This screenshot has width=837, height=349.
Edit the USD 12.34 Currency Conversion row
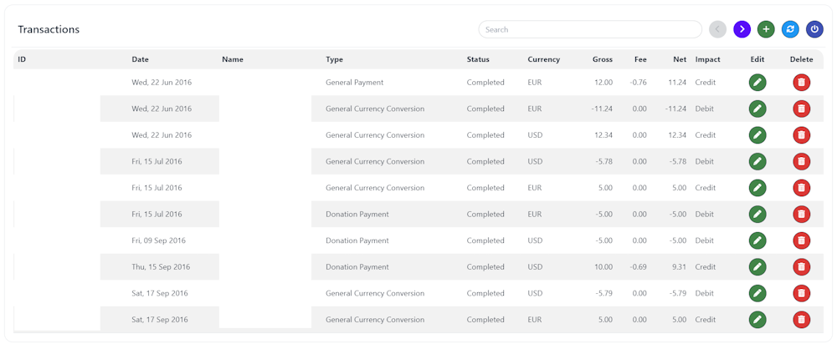757,135
